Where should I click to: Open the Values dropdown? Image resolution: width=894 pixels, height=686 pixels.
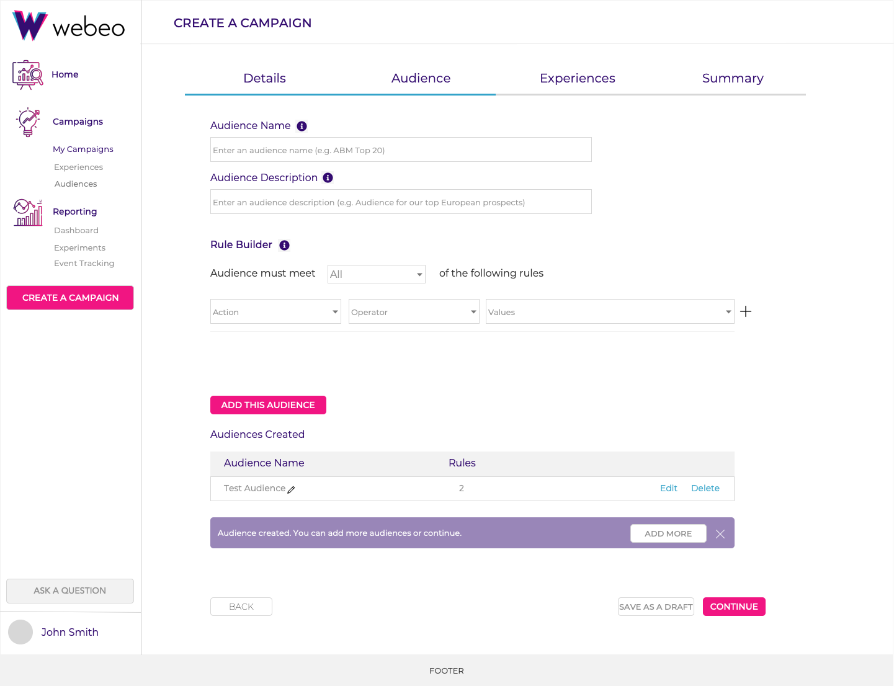(610, 311)
